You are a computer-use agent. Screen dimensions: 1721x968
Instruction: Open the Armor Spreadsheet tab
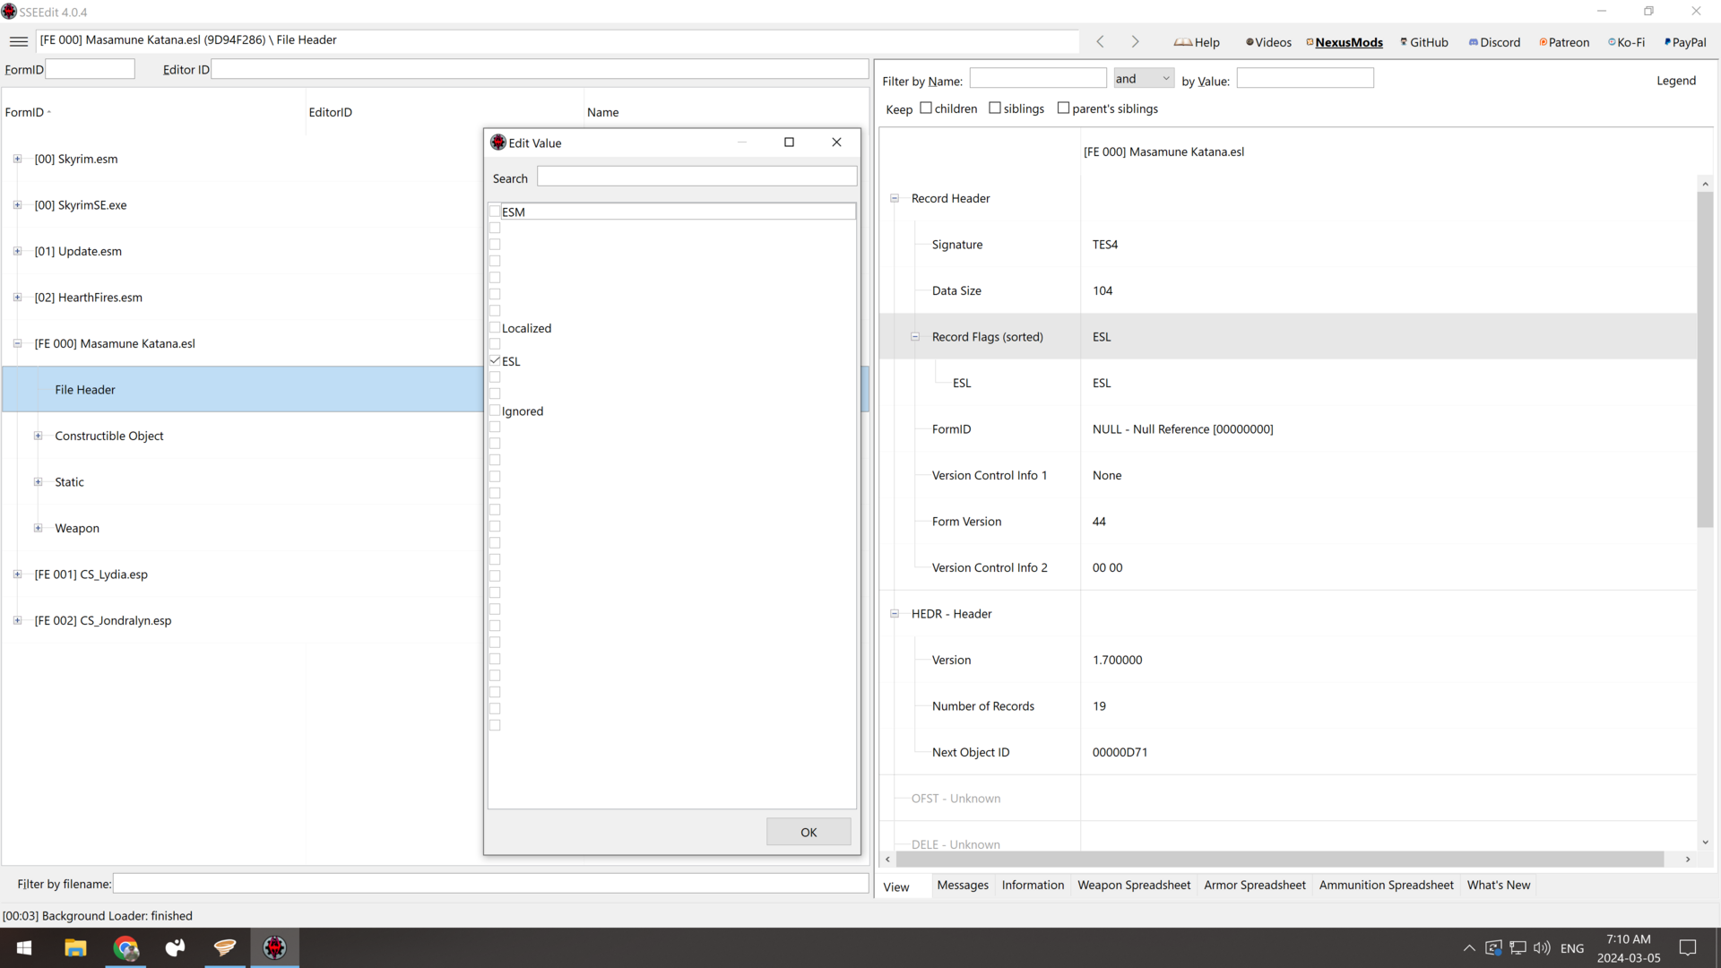pos(1255,885)
